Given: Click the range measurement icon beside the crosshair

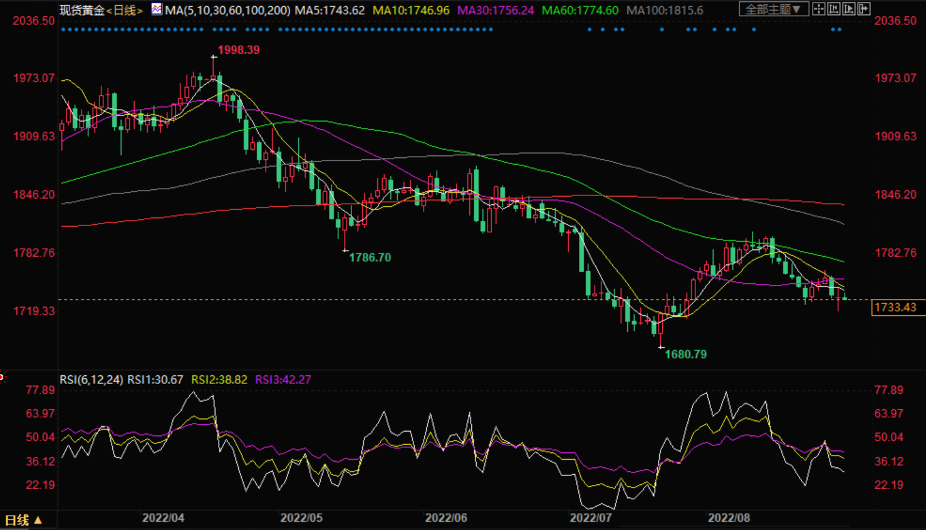Looking at the screenshot, I should [834, 9].
